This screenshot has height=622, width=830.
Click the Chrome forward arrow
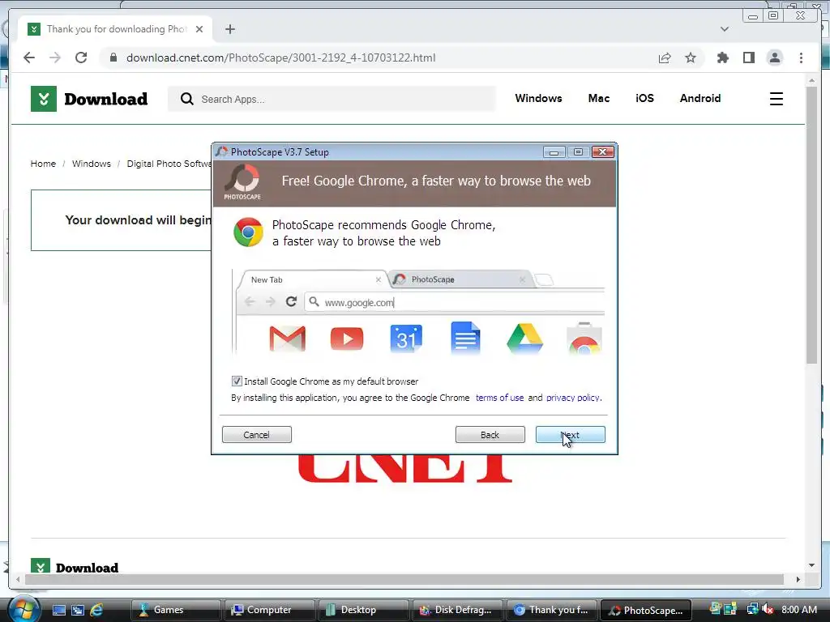[x=55, y=58]
